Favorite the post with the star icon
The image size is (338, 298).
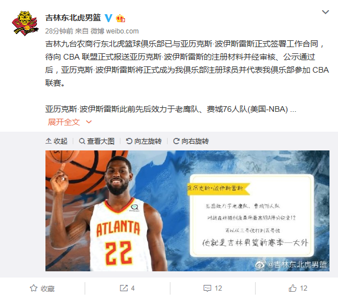pyautogui.click(x=34, y=288)
